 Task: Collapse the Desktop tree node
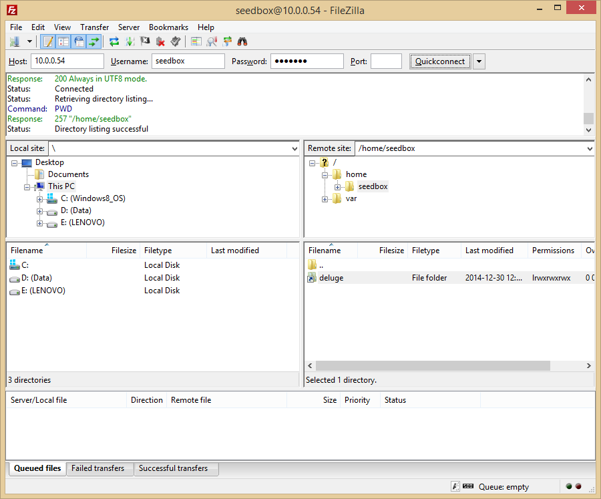pyautogui.click(x=14, y=163)
